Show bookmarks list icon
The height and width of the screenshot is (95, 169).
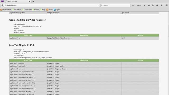click(153, 5)
